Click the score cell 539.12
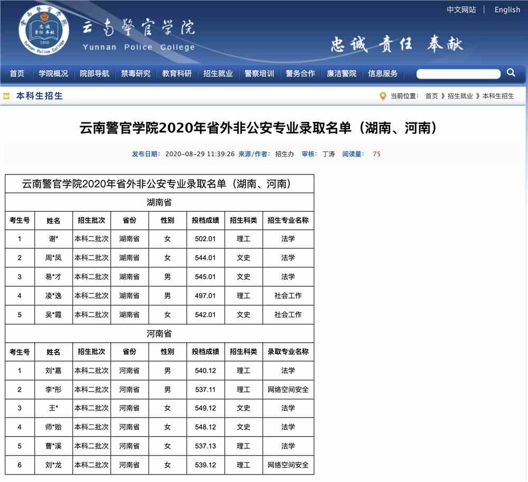The width and height of the screenshot is (528, 482). 205,465
